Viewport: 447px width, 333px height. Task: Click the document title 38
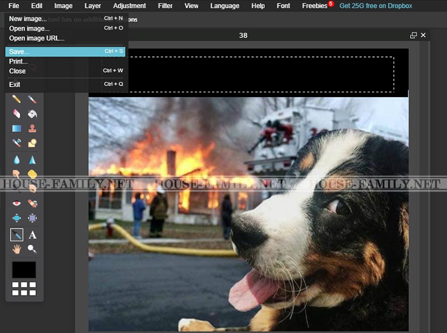[x=243, y=35]
